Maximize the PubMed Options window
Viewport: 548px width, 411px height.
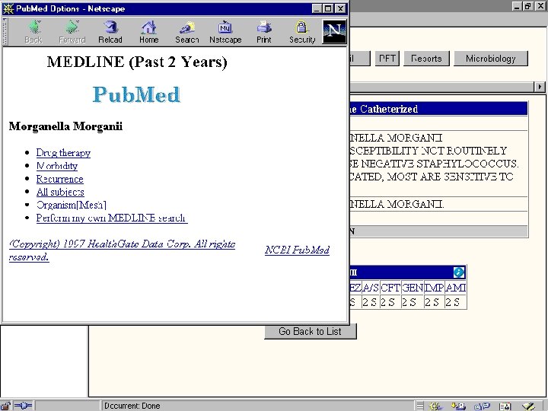tap(328, 8)
